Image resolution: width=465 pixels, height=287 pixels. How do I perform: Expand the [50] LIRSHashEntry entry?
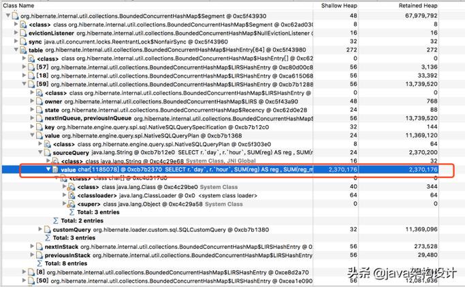tap(24, 280)
